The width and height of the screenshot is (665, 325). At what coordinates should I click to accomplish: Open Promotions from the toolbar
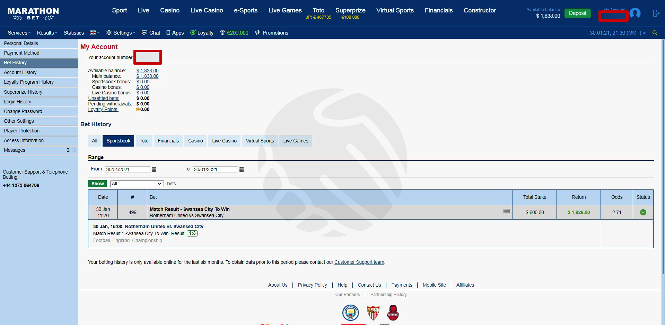pyautogui.click(x=272, y=33)
